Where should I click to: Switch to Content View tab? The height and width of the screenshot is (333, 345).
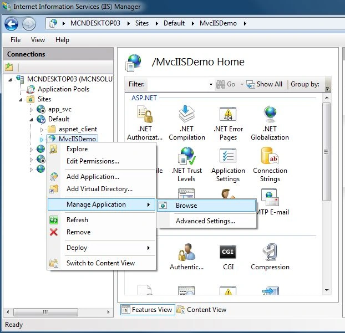click(202, 310)
